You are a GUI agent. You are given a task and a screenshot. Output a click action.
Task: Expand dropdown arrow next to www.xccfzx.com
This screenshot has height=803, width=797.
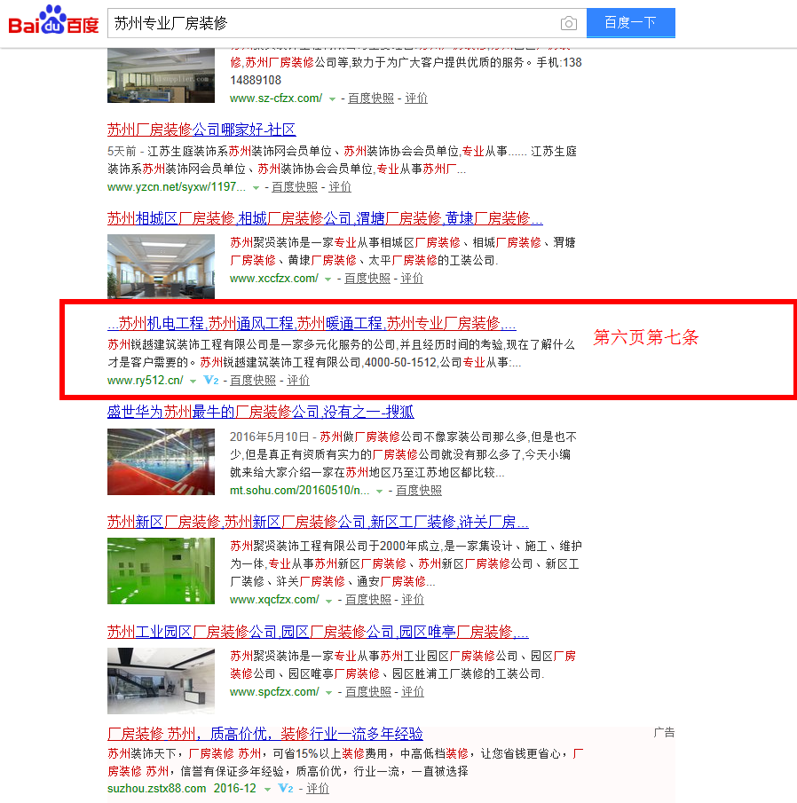coord(327,279)
